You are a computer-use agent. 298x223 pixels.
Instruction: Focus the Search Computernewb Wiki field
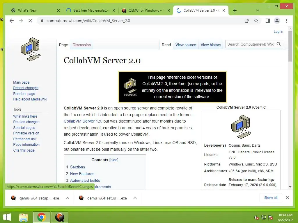pyautogui.click(x=251, y=44)
